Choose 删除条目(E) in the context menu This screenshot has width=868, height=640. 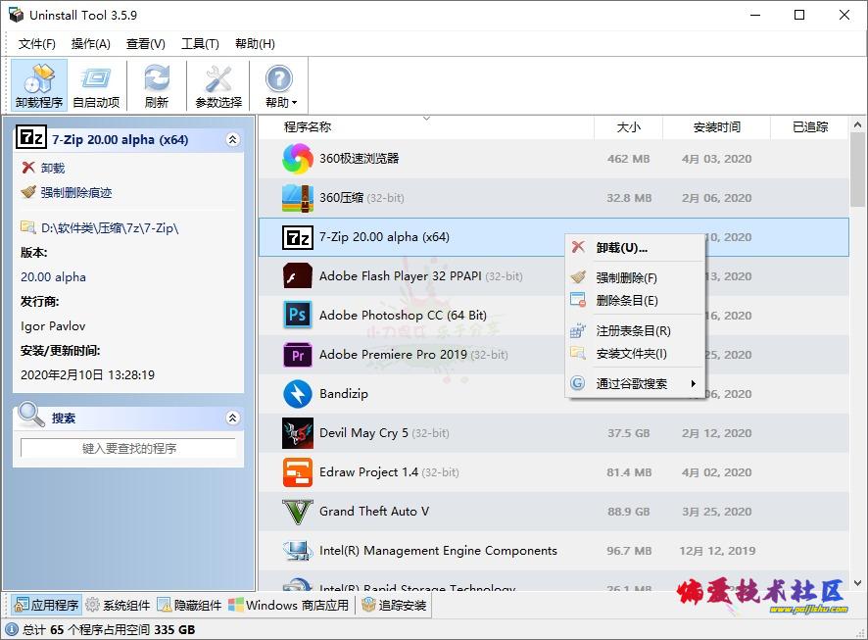pyautogui.click(x=635, y=301)
